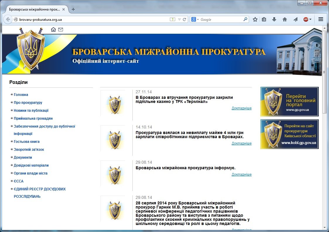Bookmark this page with the star icon
The width and height of the screenshot is (329, 232).
(255, 19)
